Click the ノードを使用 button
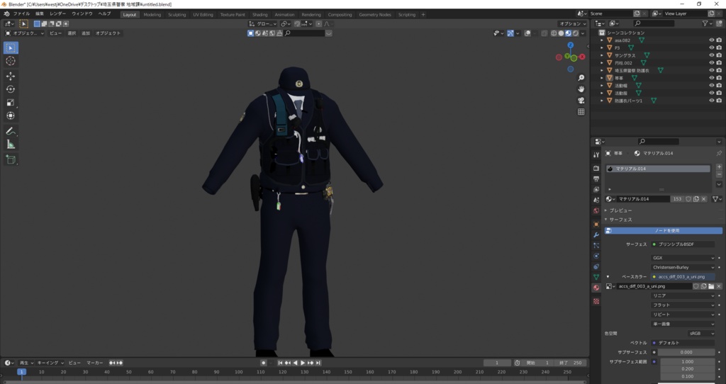Screen dimensions: 726x384 click(x=664, y=230)
